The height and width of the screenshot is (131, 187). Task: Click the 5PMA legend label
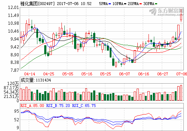(103, 4)
